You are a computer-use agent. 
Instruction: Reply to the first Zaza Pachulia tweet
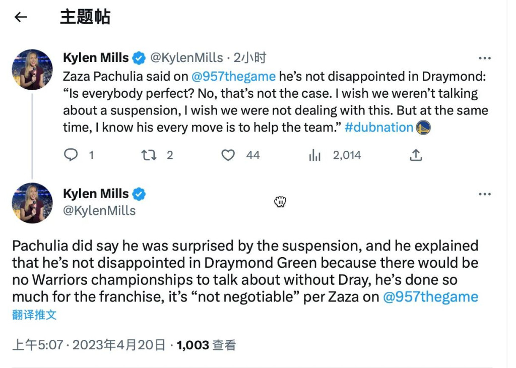point(71,155)
